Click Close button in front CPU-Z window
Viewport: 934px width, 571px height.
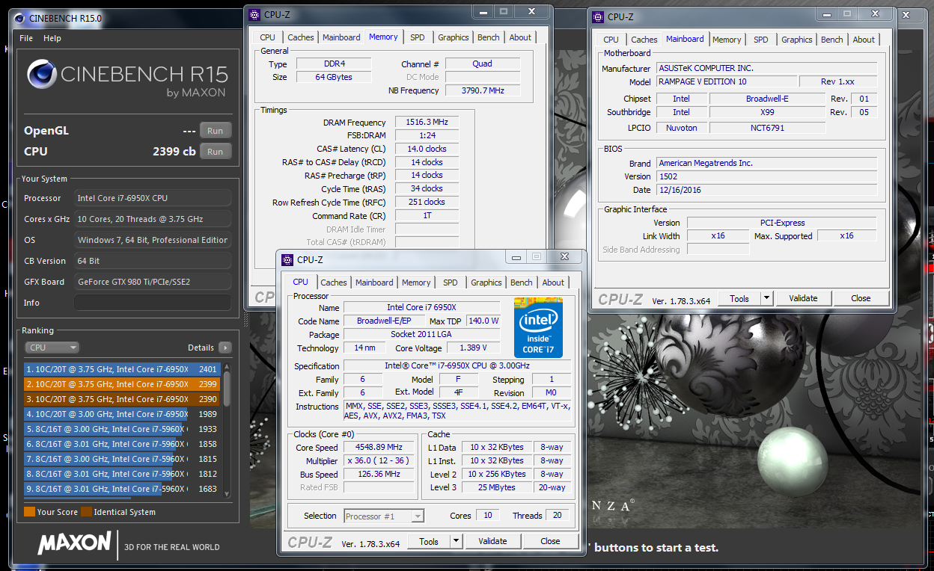point(550,541)
